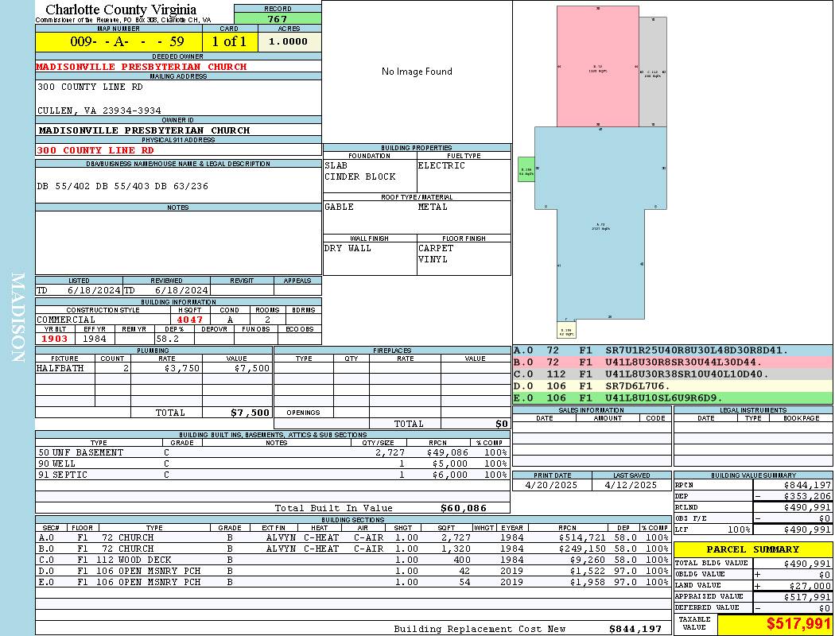Click the small green porch sketch section

click(526, 169)
